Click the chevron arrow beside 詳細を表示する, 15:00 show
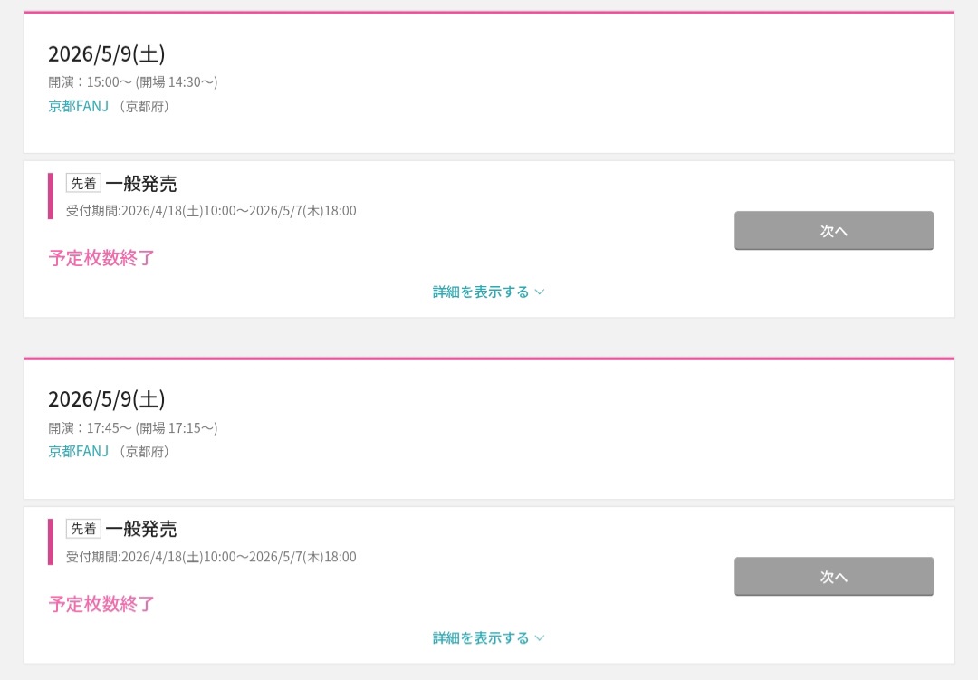The height and width of the screenshot is (680, 978). [540, 292]
